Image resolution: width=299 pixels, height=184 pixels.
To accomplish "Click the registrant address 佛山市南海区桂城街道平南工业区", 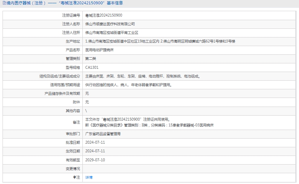I will 112,32.
